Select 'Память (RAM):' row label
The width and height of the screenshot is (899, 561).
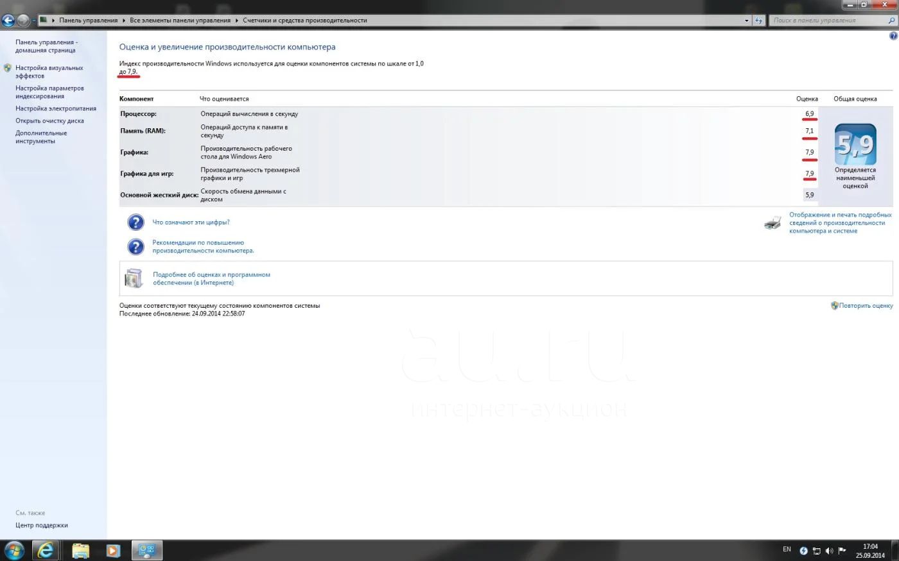(143, 131)
